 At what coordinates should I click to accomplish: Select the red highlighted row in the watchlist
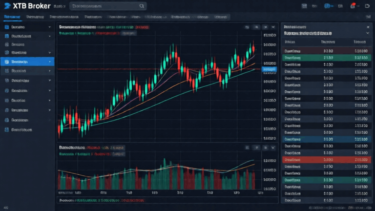pos(327,160)
